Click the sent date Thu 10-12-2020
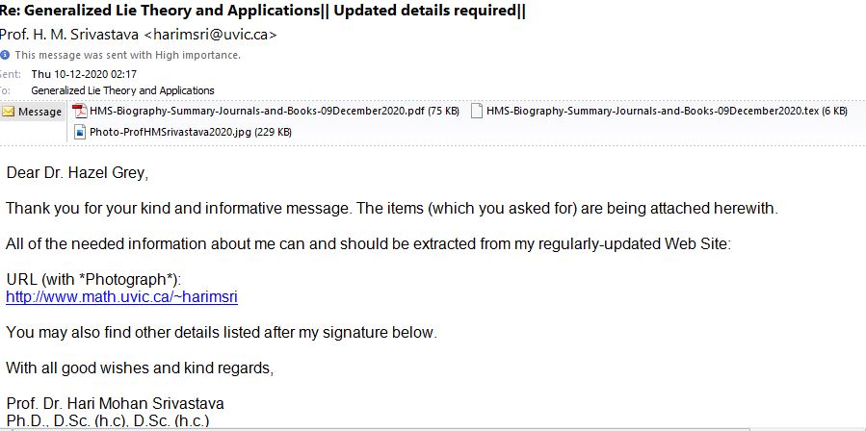866x431 pixels. [x=84, y=74]
